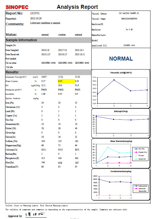Click the Contaminants chart title
The width and height of the screenshot is (163, 219).
tap(121, 172)
